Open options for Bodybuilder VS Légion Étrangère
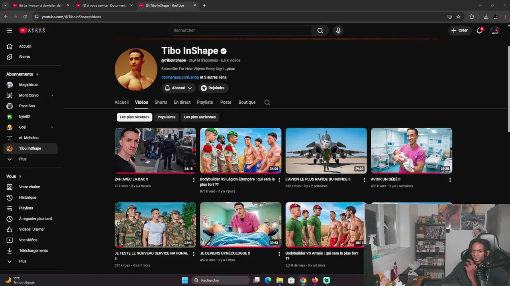Viewport: 510px width, 286px height. pos(279,180)
